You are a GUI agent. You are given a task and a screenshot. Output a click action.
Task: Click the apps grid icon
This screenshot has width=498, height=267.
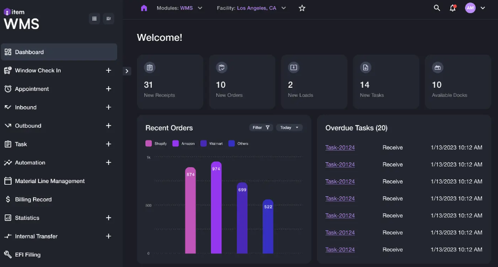(94, 18)
